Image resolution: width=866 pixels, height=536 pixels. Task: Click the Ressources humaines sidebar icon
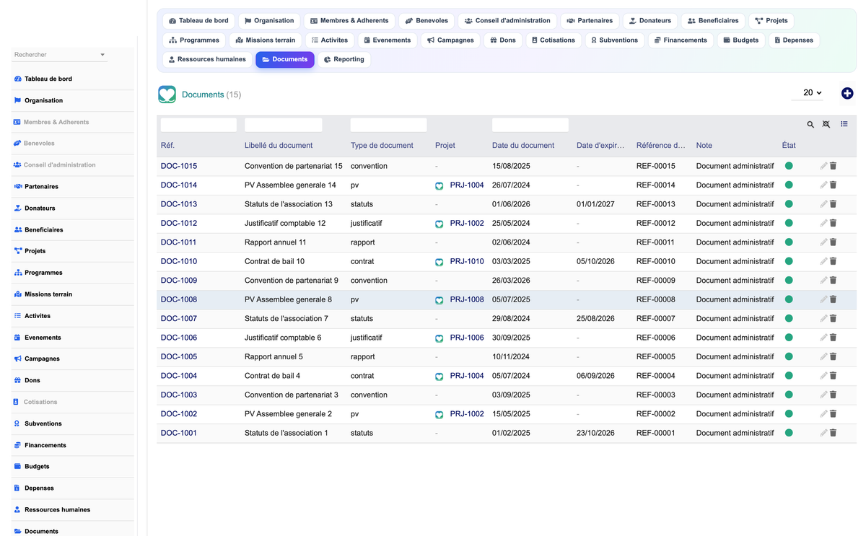[18, 509]
